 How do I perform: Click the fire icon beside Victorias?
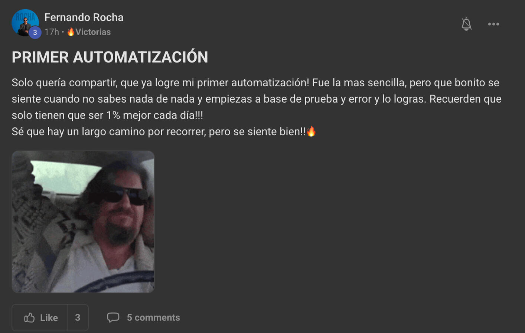pos(71,32)
